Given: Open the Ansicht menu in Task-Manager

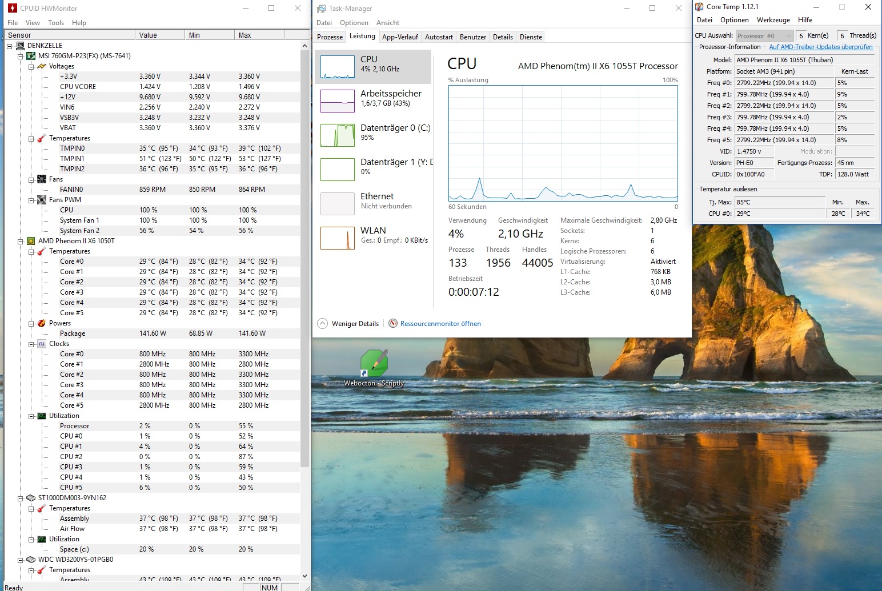Looking at the screenshot, I should point(388,23).
